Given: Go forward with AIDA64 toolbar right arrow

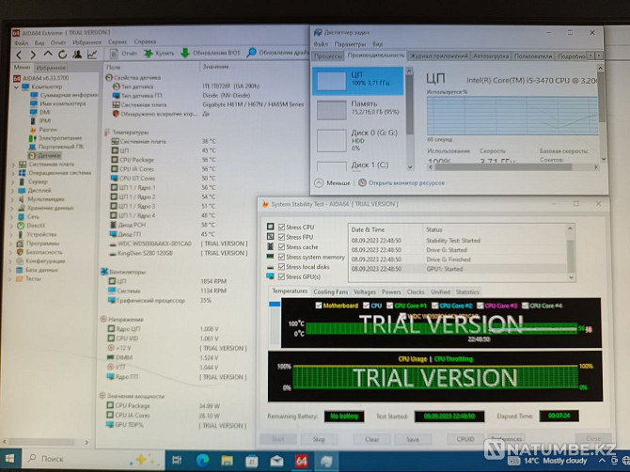Looking at the screenshot, I should [x=33, y=55].
